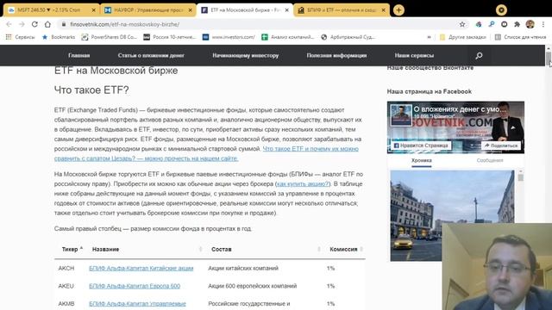
Task: Open the Chrome profile avatar
Action: (x=530, y=24)
